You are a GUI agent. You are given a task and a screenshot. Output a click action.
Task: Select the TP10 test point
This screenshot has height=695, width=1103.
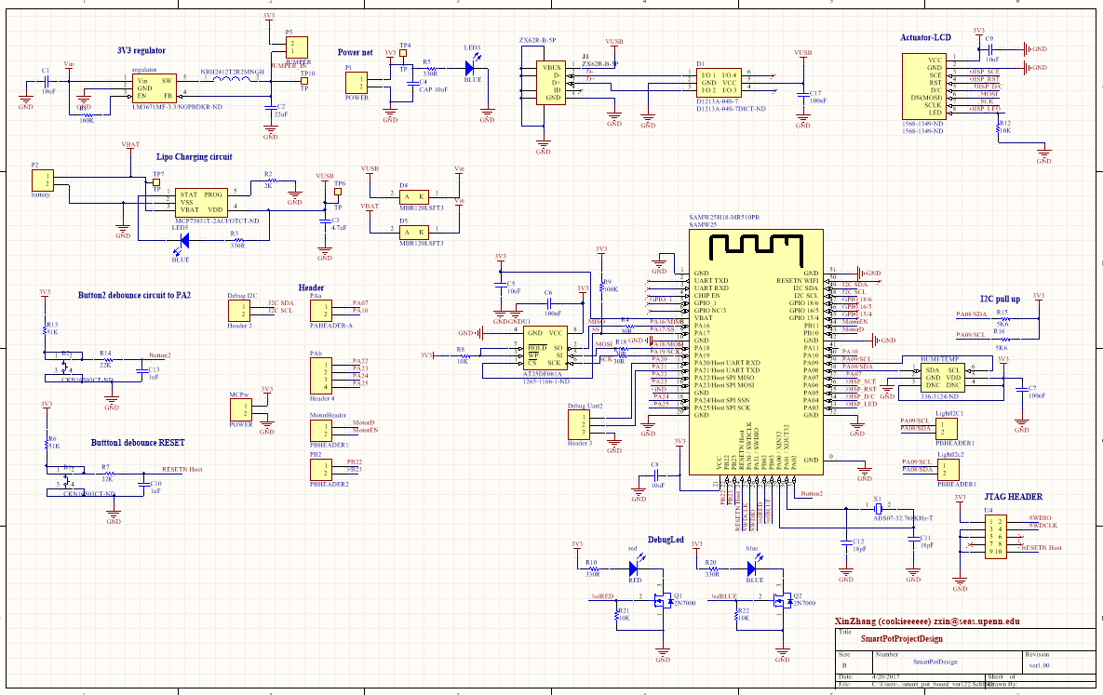tap(304, 80)
